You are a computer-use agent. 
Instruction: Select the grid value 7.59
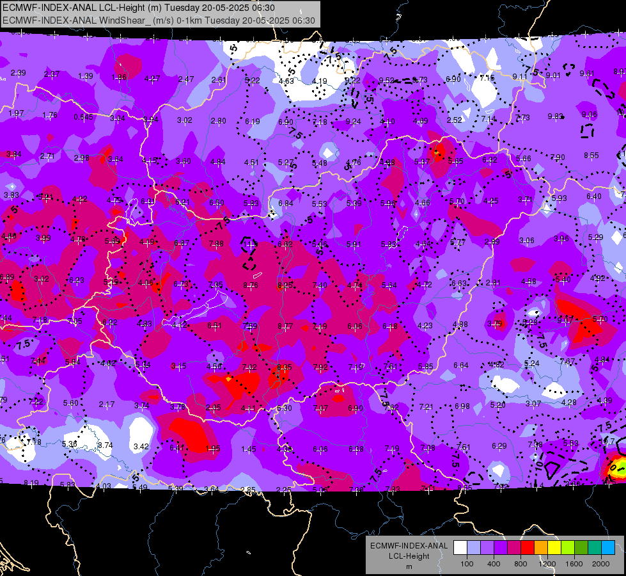tap(250, 326)
